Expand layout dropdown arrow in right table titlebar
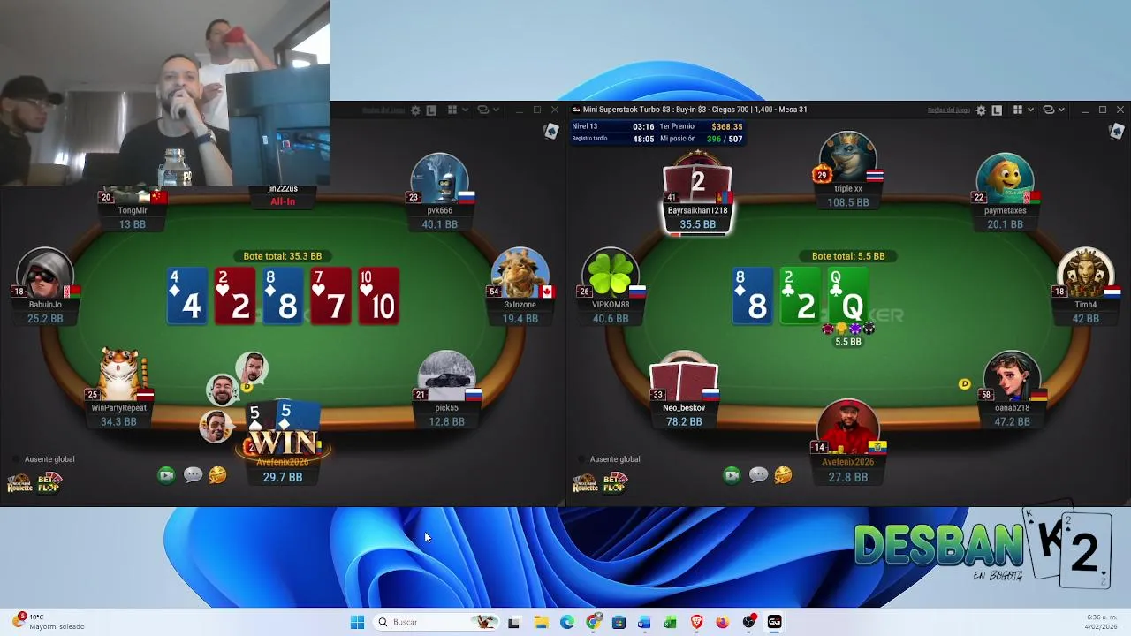 (x=1030, y=110)
